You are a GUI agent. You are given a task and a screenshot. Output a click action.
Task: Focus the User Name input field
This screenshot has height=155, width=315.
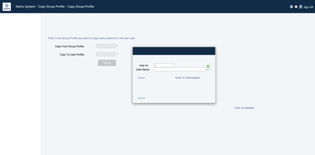click(x=180, y=70)
